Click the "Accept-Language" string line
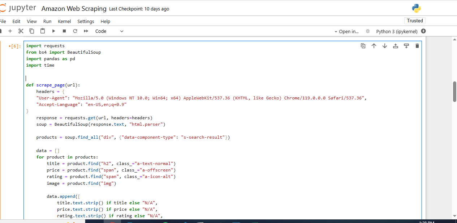The image size is (457, 223). click(x=81, y=104)
